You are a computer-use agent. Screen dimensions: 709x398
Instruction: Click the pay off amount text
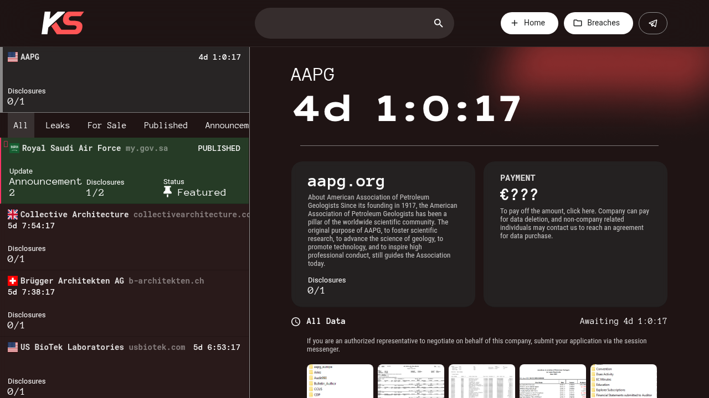576,223
